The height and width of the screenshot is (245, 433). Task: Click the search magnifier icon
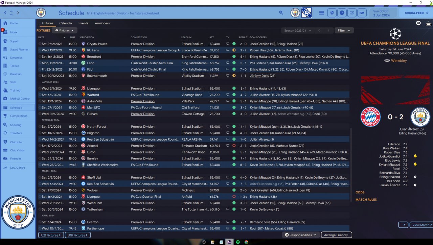coord(281,13)
